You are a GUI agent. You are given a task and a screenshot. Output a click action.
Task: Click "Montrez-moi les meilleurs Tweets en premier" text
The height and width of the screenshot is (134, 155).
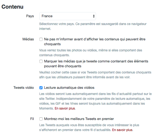(x=79, y=119)
